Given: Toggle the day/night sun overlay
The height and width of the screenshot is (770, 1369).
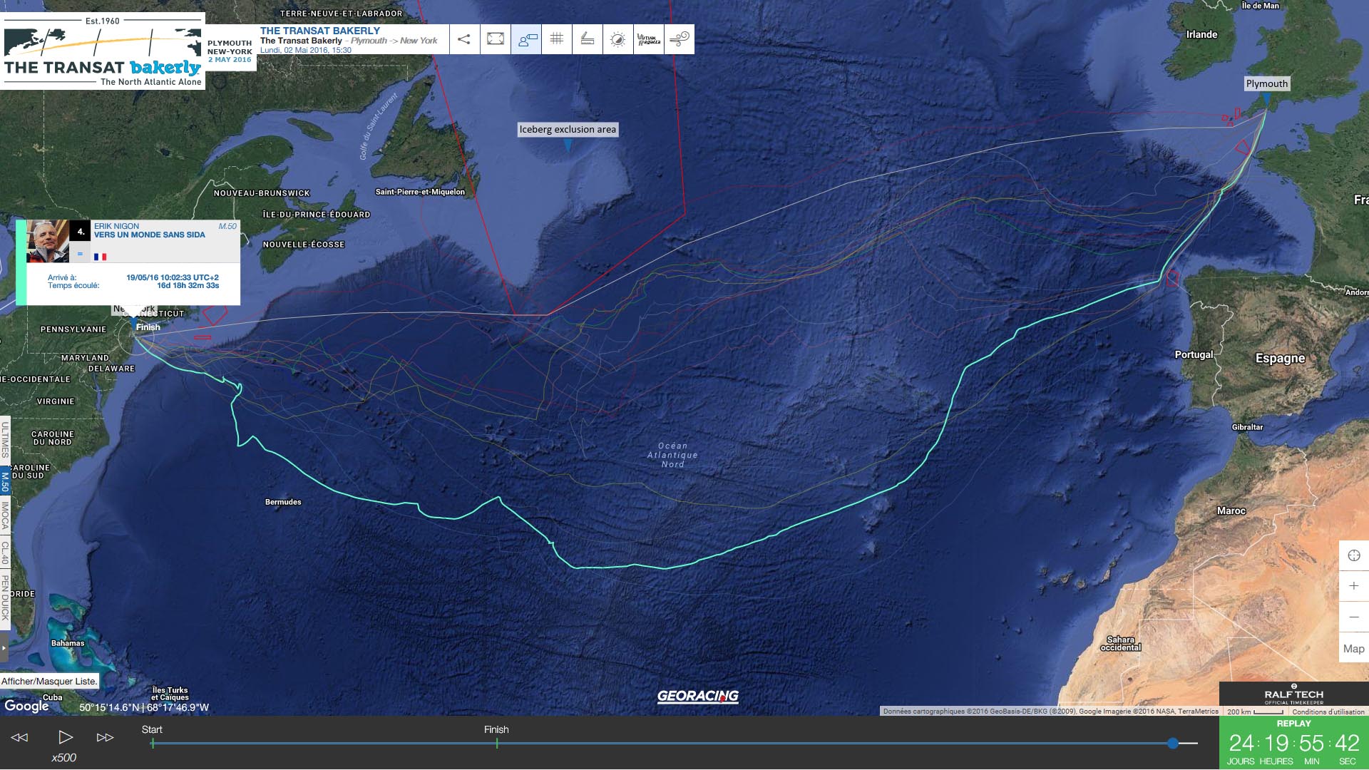Looking at the screenshot, I should 618,39.
